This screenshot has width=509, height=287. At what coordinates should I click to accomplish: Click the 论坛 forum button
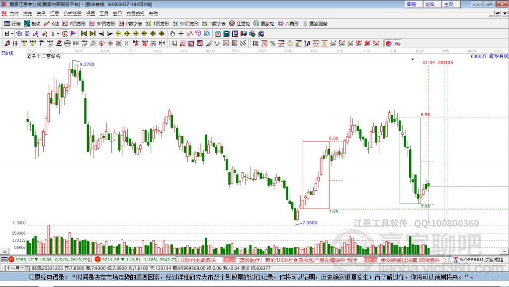(x=432, y=4)
